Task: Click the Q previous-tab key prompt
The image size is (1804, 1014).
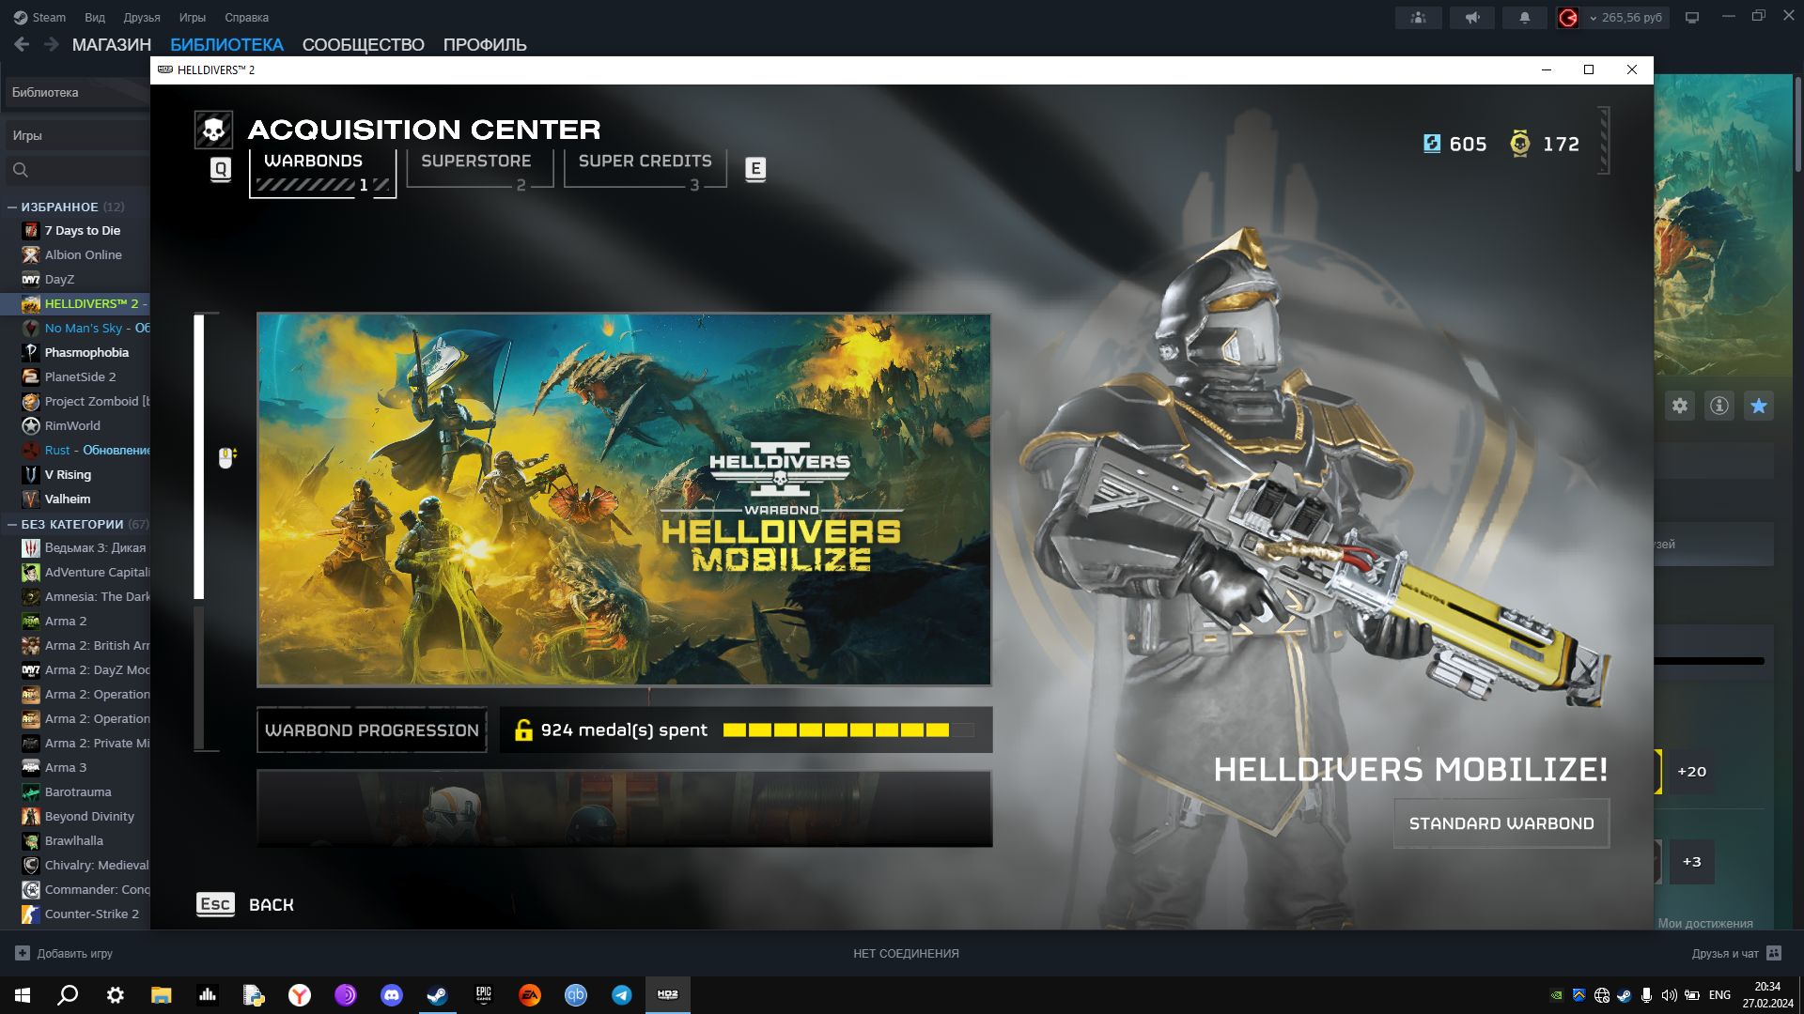Action: click(221, 169)
